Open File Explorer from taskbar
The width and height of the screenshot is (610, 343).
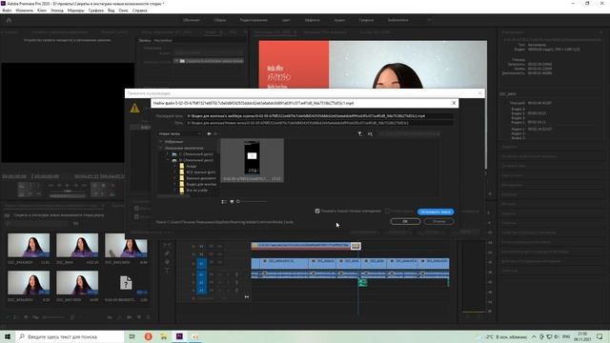tap(164, 336)
